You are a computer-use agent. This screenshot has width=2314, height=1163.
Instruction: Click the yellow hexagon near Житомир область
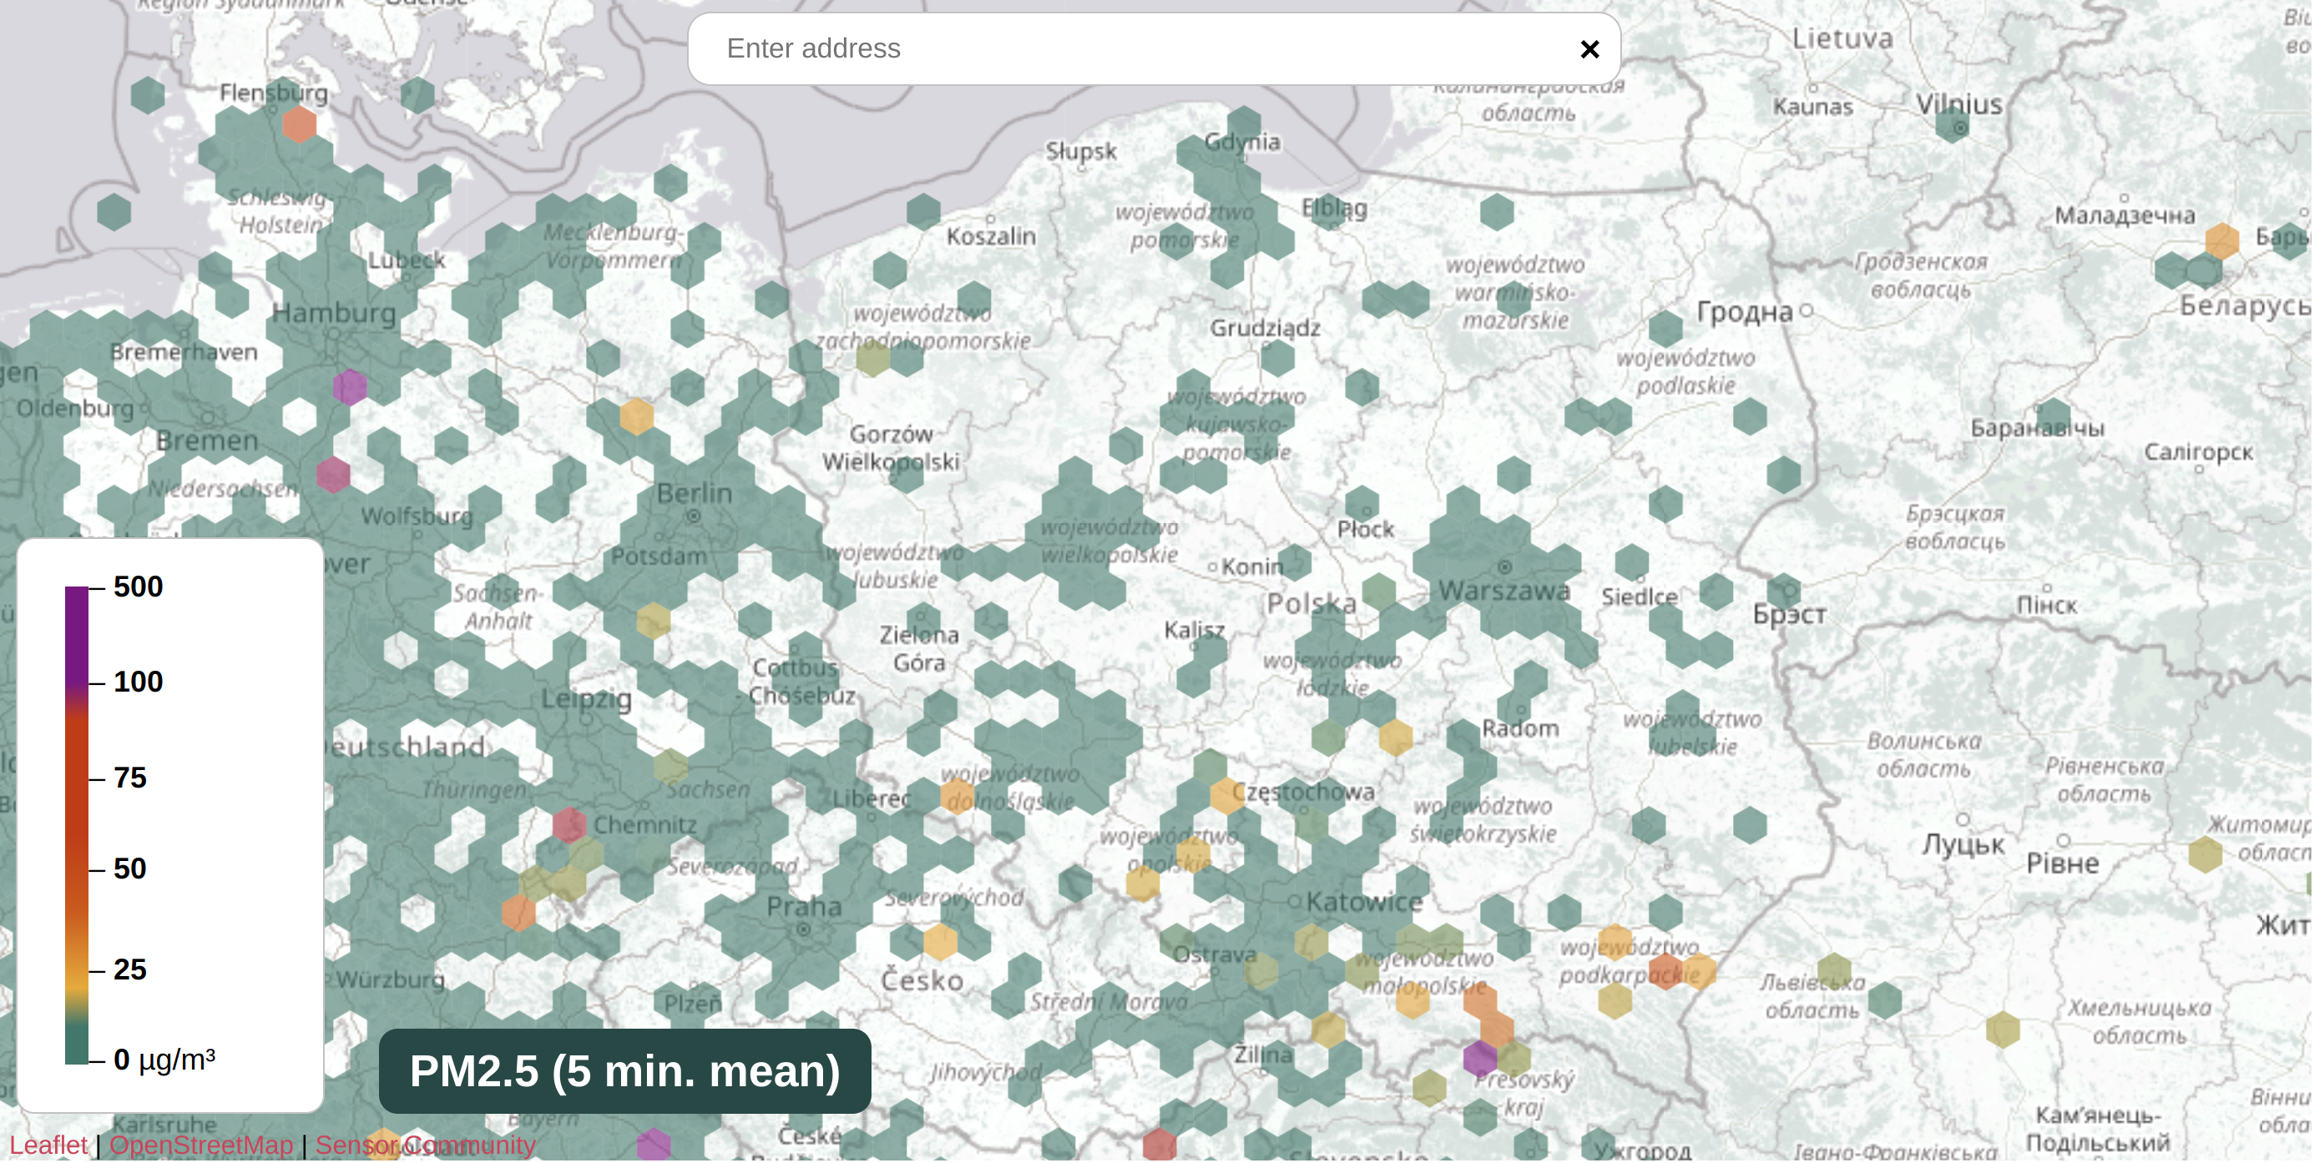(x=2206, y=856)
